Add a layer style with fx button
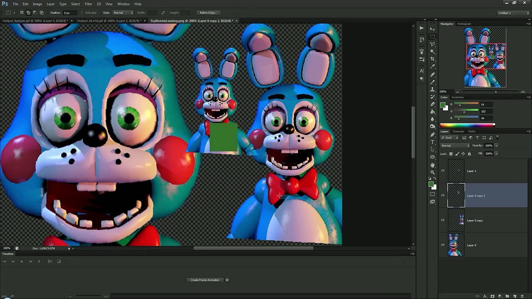This screenshot has width=532, height=299. click(x=485, y=297)
